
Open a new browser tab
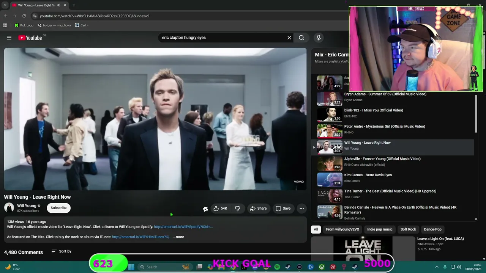74,5
